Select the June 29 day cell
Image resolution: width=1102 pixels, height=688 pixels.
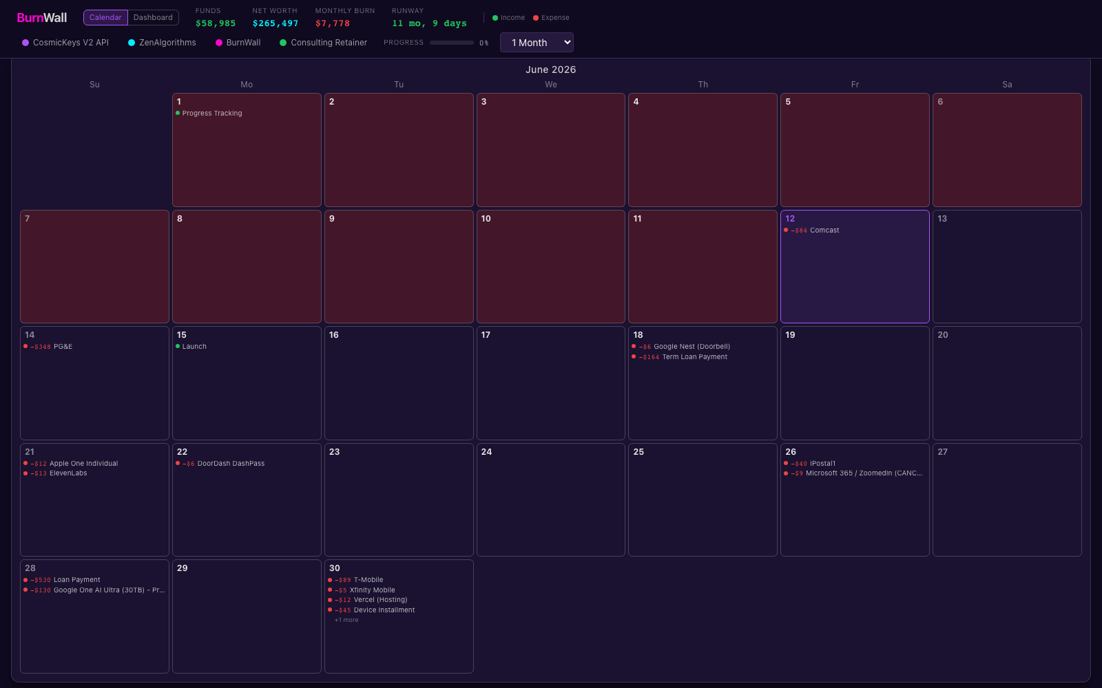tap(247, 616)
